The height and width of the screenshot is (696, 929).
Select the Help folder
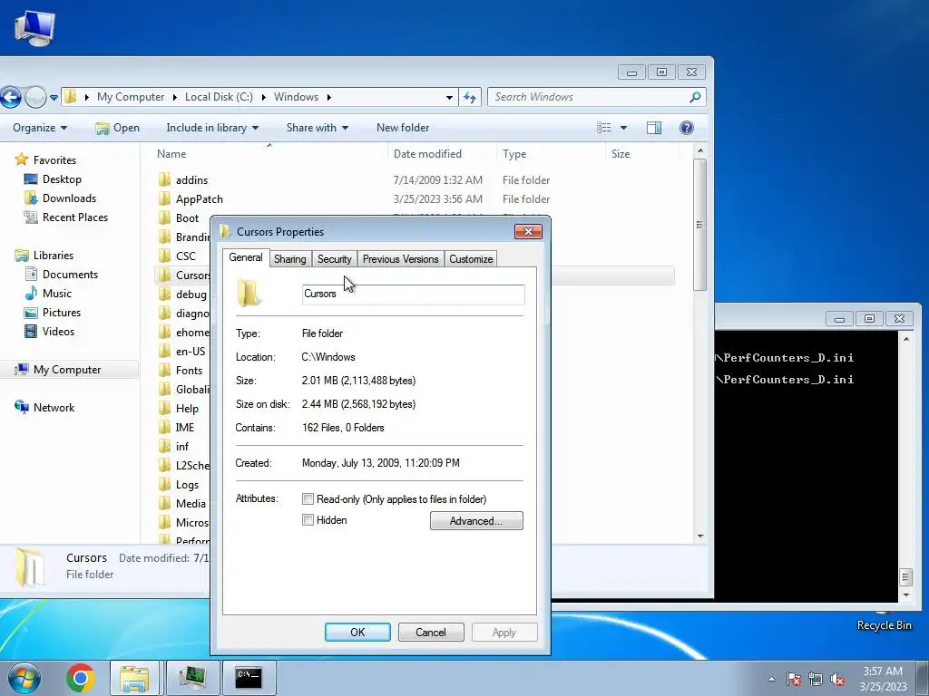click(187, 409)
